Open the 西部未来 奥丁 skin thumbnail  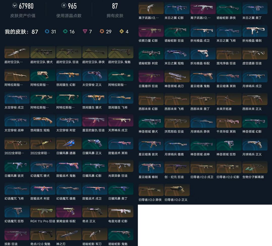click(x=203, y=99)
